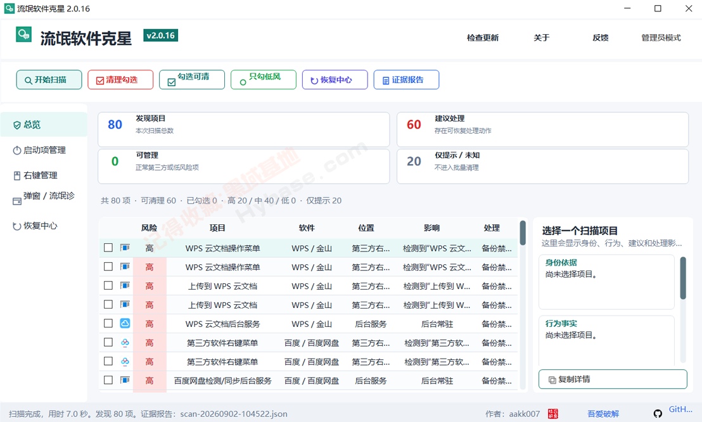This screenshot has width=702, height=422.
Task: Click 作者：aakk007 in status bar
Action: [x=513, y=414]
